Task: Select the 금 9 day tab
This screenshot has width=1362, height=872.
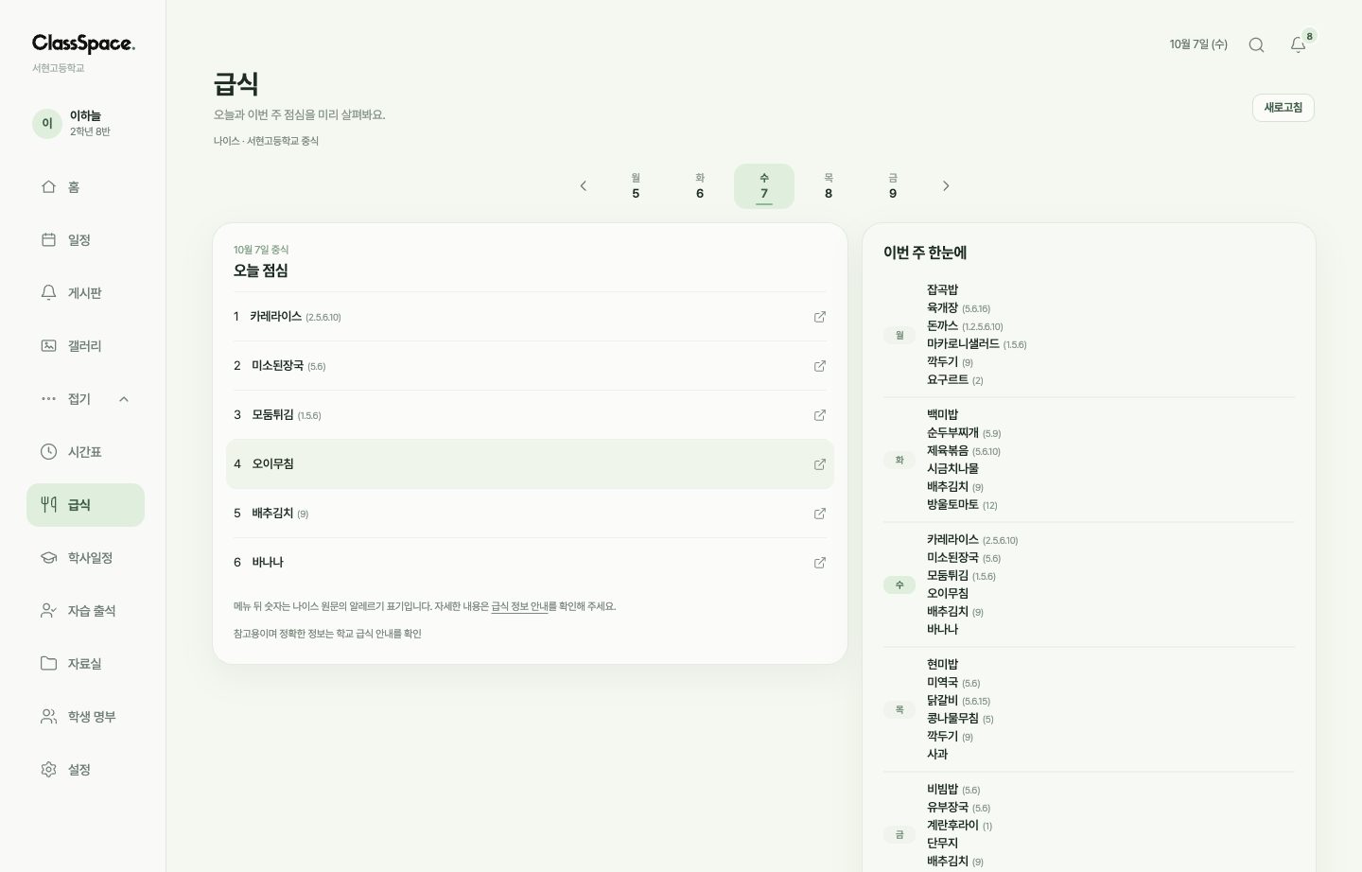Action: click(x=893, y=186)
